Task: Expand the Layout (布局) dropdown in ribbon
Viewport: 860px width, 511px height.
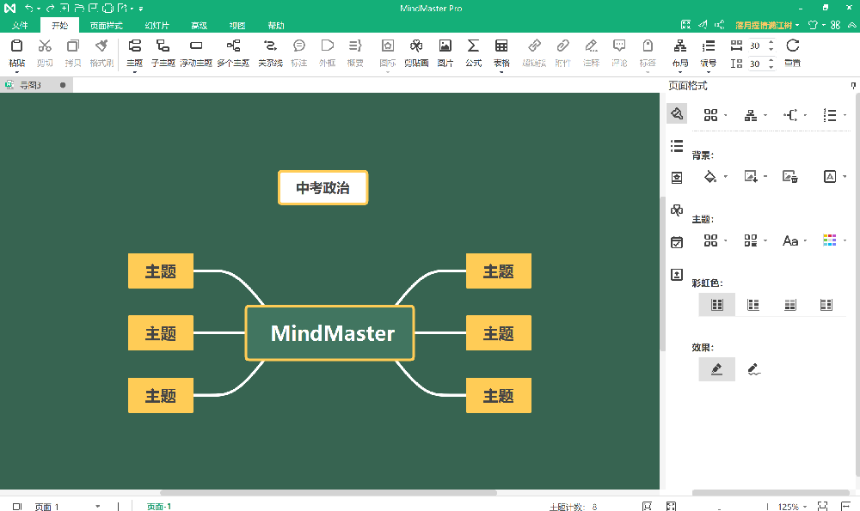Action: point(680,72)
